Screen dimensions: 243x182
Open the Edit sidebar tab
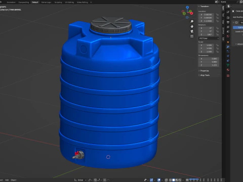(223, 39)
